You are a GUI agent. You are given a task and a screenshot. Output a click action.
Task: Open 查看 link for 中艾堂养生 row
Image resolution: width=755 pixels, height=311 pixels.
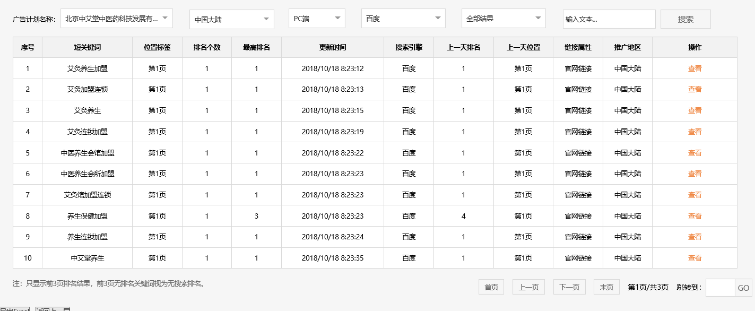point(695,258)
